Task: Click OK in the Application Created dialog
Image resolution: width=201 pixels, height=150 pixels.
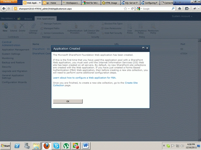Action: tap(68, 101)
